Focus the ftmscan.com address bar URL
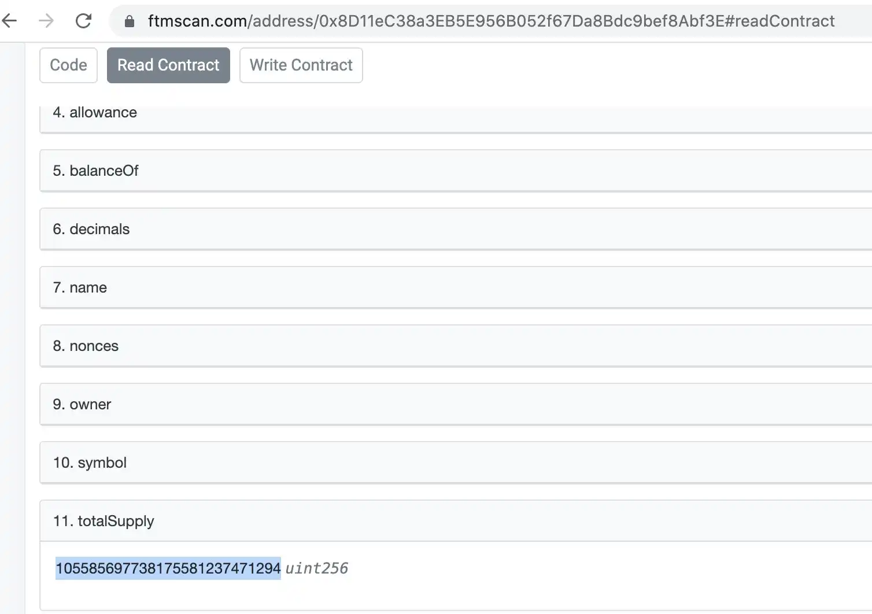 [x=491, y=21]
